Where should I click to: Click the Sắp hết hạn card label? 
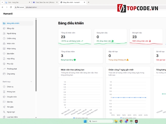pyautogui.click(x=113, y=52)
